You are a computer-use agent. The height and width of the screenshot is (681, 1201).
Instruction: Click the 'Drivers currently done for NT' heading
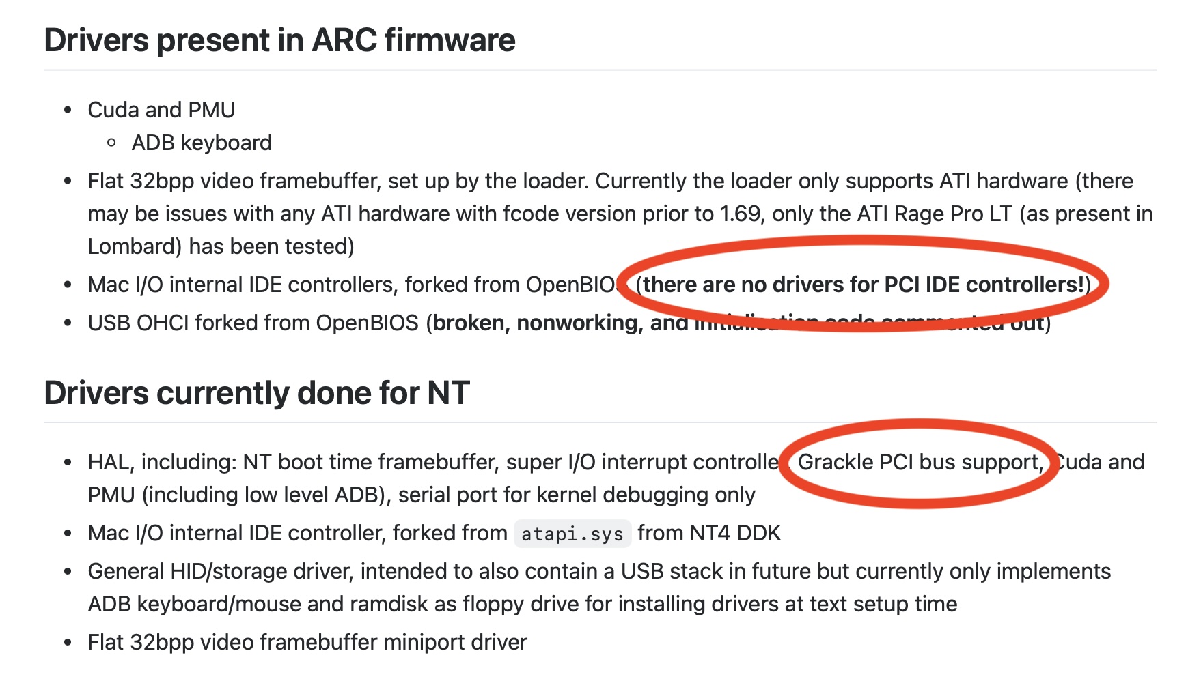pyautogui.click(x=257, y=393)
